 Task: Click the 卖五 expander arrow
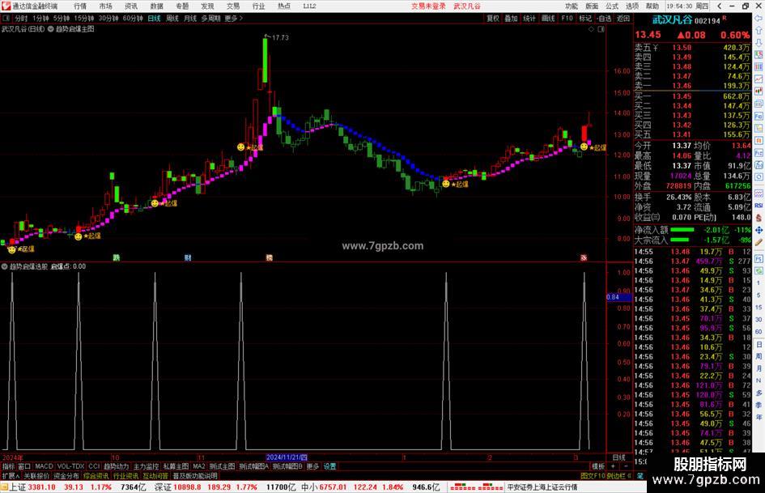tap(655, 47)
